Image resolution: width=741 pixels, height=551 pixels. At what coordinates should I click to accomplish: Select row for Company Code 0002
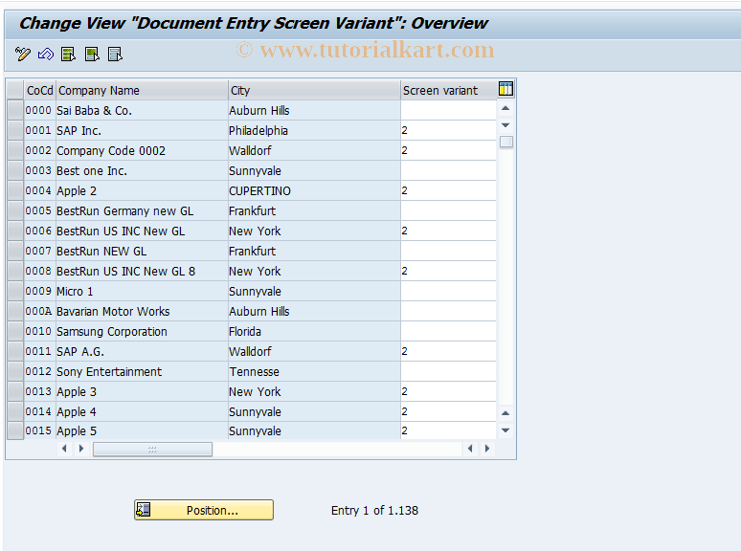pos(15,150)
